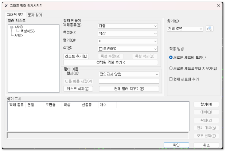This screenshot has height=152, width=226.
Task: Click the 찾기(N) button
Action: (x=206, y=104)
